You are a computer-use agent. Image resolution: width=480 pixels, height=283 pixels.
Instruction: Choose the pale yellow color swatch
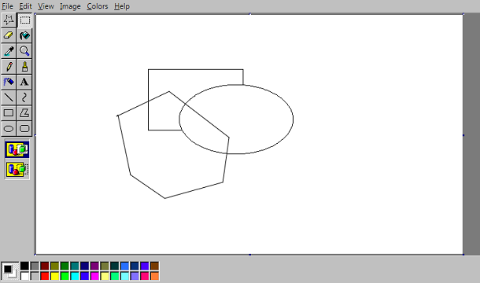tap(105, 276)
